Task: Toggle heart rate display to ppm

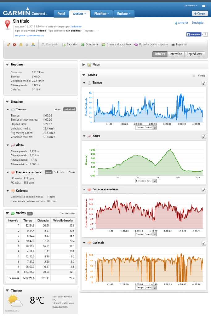Action: [49, 172]
